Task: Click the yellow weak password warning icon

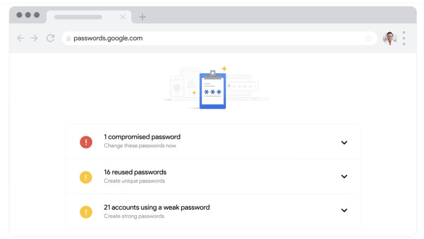Action: point(86,212)
